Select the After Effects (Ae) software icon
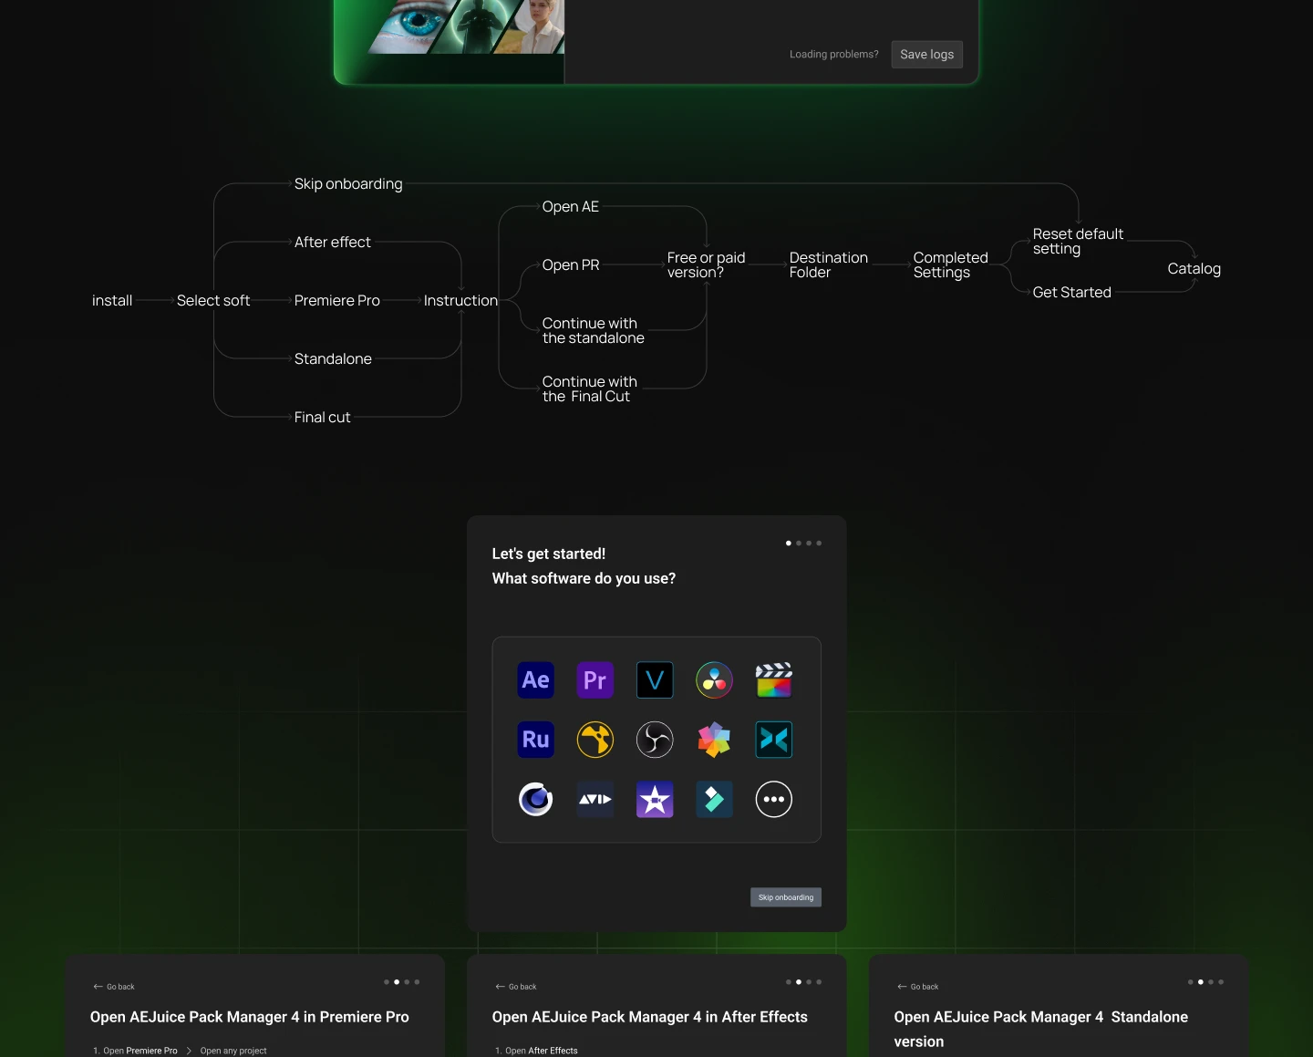The image size is (1313, 1057). click(536, 680)
